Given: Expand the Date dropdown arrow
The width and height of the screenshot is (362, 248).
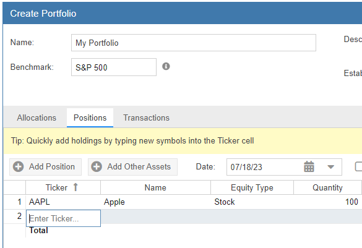Looking at the screenshot, I should click(x=331, y=167).
